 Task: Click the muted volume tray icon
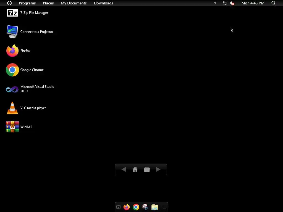point(232,3)
